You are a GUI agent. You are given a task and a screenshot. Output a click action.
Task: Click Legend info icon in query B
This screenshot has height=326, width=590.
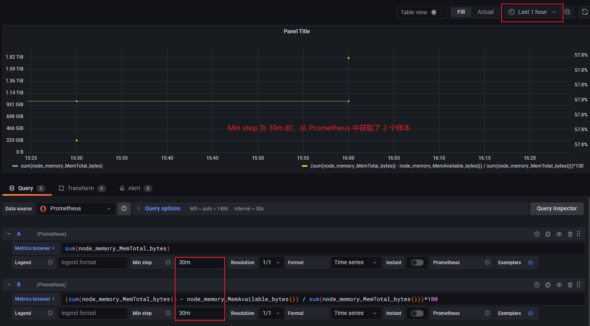pos(50,313)
